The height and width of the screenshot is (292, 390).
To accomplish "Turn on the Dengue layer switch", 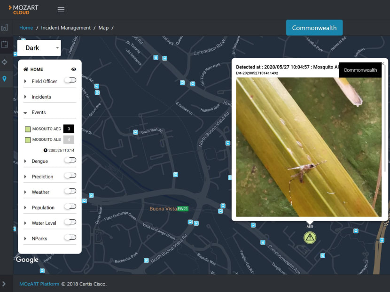I will pyautogui.click(x=70, y=160).
